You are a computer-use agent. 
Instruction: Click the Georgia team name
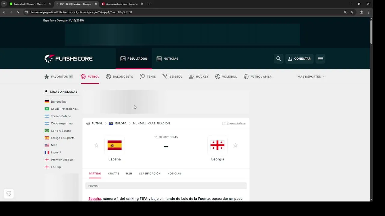coord(217,159)
